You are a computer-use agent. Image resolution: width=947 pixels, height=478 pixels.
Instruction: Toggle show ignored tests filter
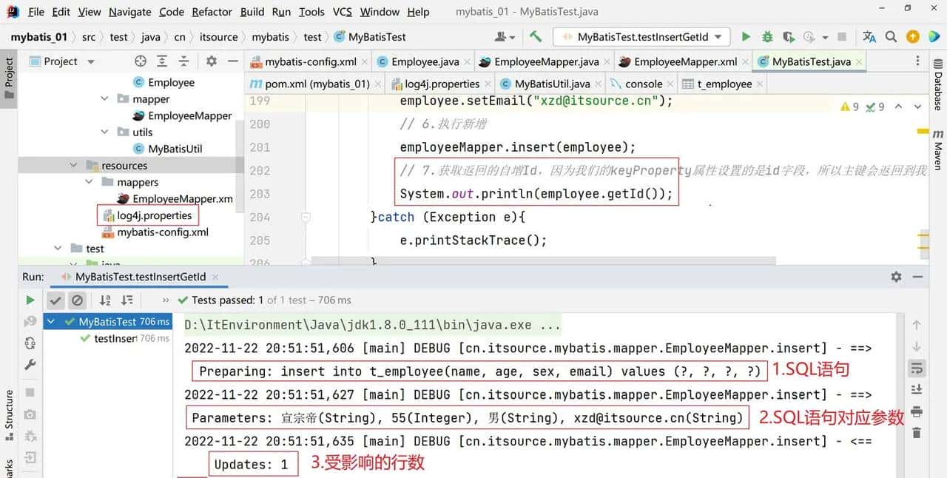click(x=77, y=300)
